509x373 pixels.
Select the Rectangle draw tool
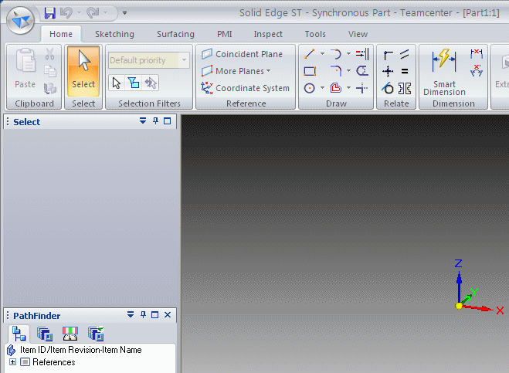tap(310, 71)
